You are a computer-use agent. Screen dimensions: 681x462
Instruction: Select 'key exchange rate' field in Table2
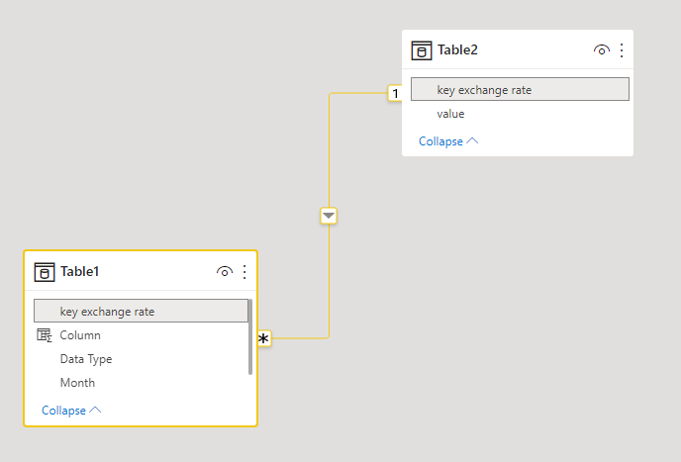(520, 89)
